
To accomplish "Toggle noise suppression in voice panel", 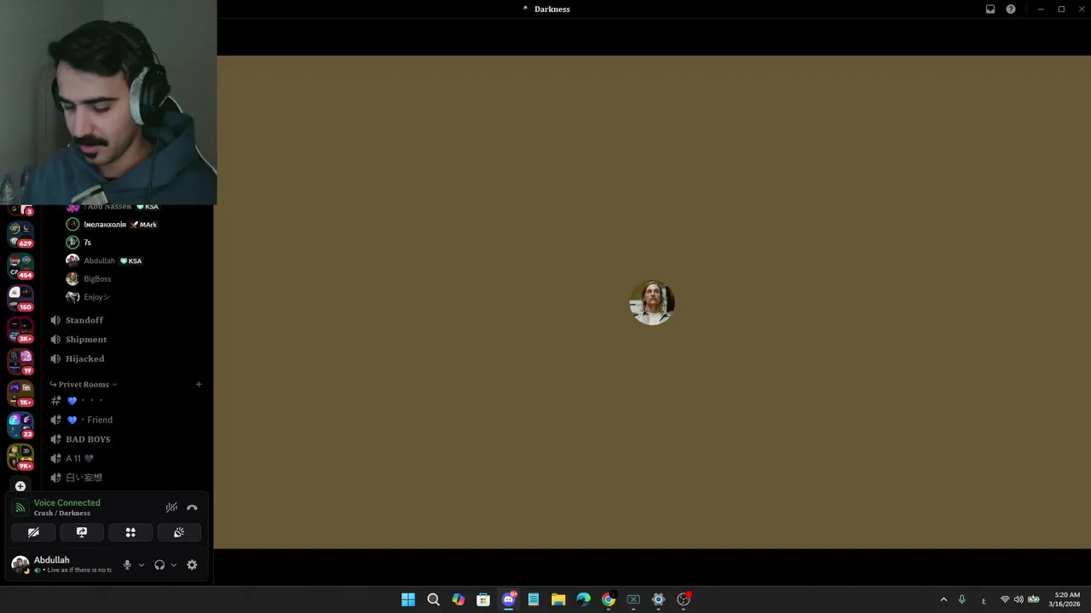I will click(x=171, y=507).
